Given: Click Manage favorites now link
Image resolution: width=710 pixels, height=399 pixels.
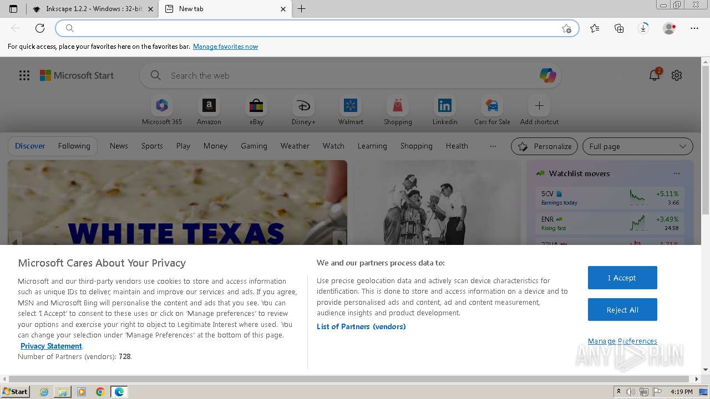Looking at the screenshot, I should point(225,47).
